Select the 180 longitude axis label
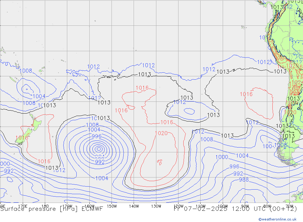 45,206
